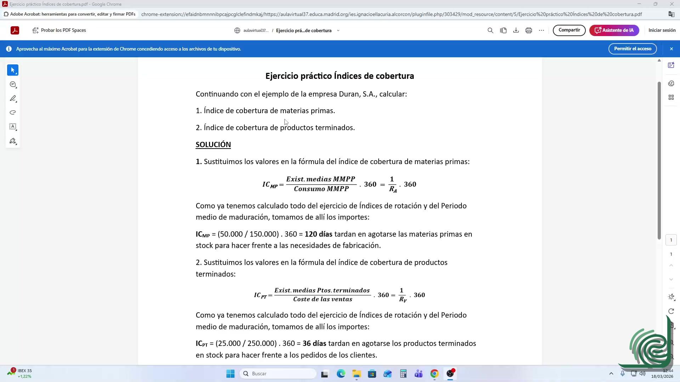Image resolution: width=680 pixels, height=382 pixels.
Task: Expand the document title dropdown chevron
Action: tap(338, 31)
